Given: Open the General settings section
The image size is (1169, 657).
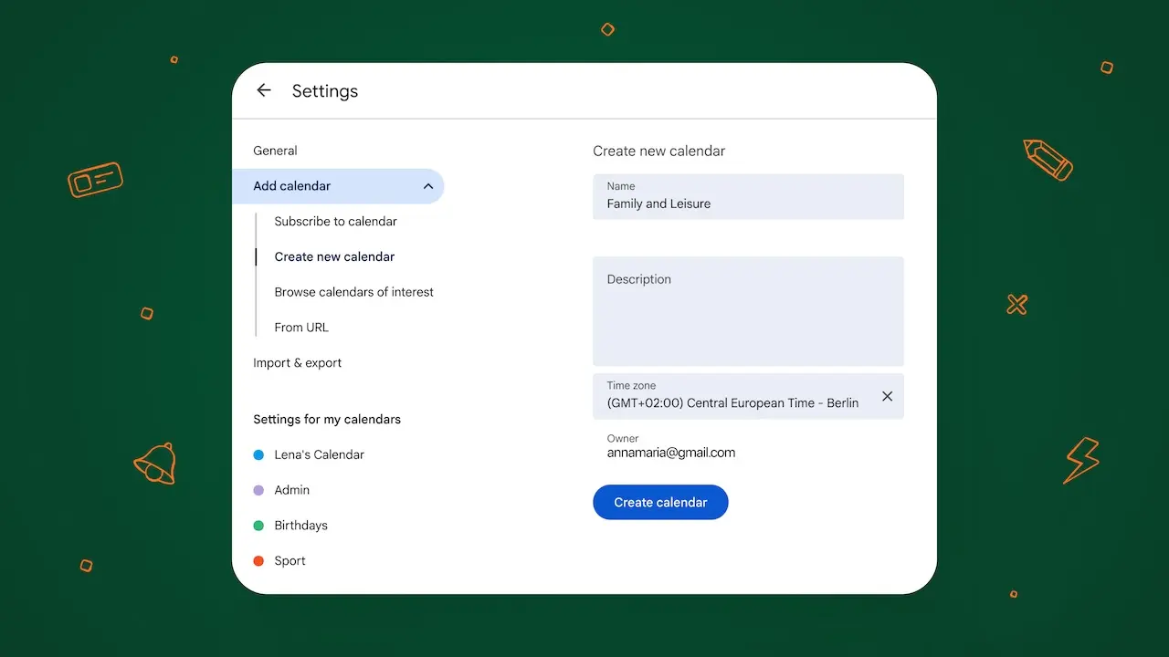Looking at the screenshot, I should (x=275, y=151).
